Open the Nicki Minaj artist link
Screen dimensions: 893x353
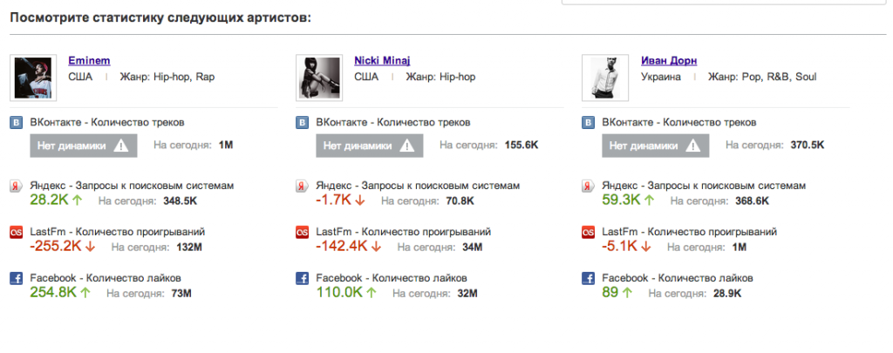click(382, 60)
